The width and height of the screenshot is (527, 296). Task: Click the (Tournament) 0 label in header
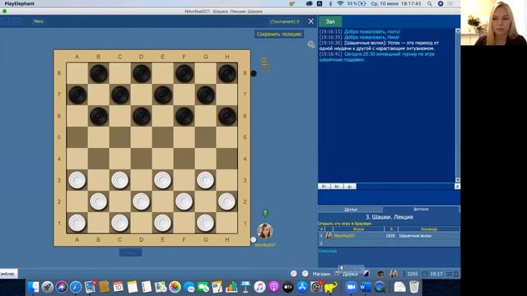285,21
